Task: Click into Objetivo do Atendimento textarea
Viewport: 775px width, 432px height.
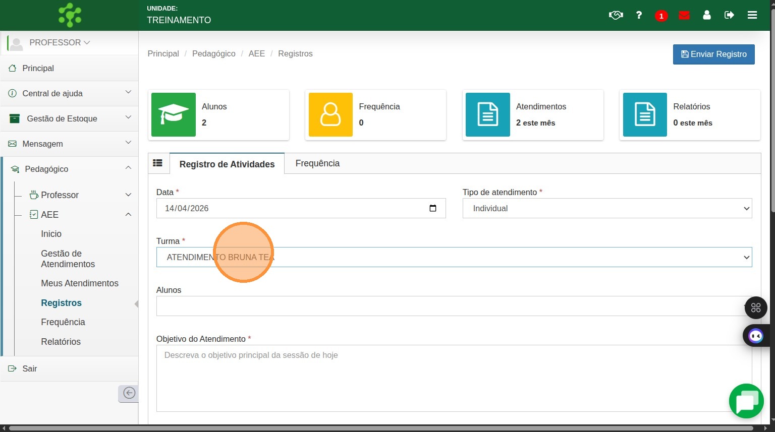Action: tap(454, 378)
